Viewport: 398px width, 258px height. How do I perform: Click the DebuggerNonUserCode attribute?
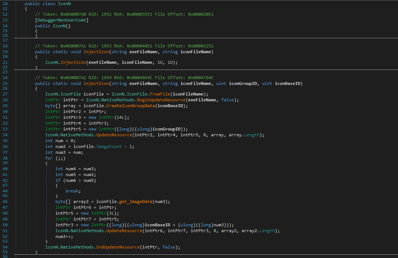click(x=62, y=20)
